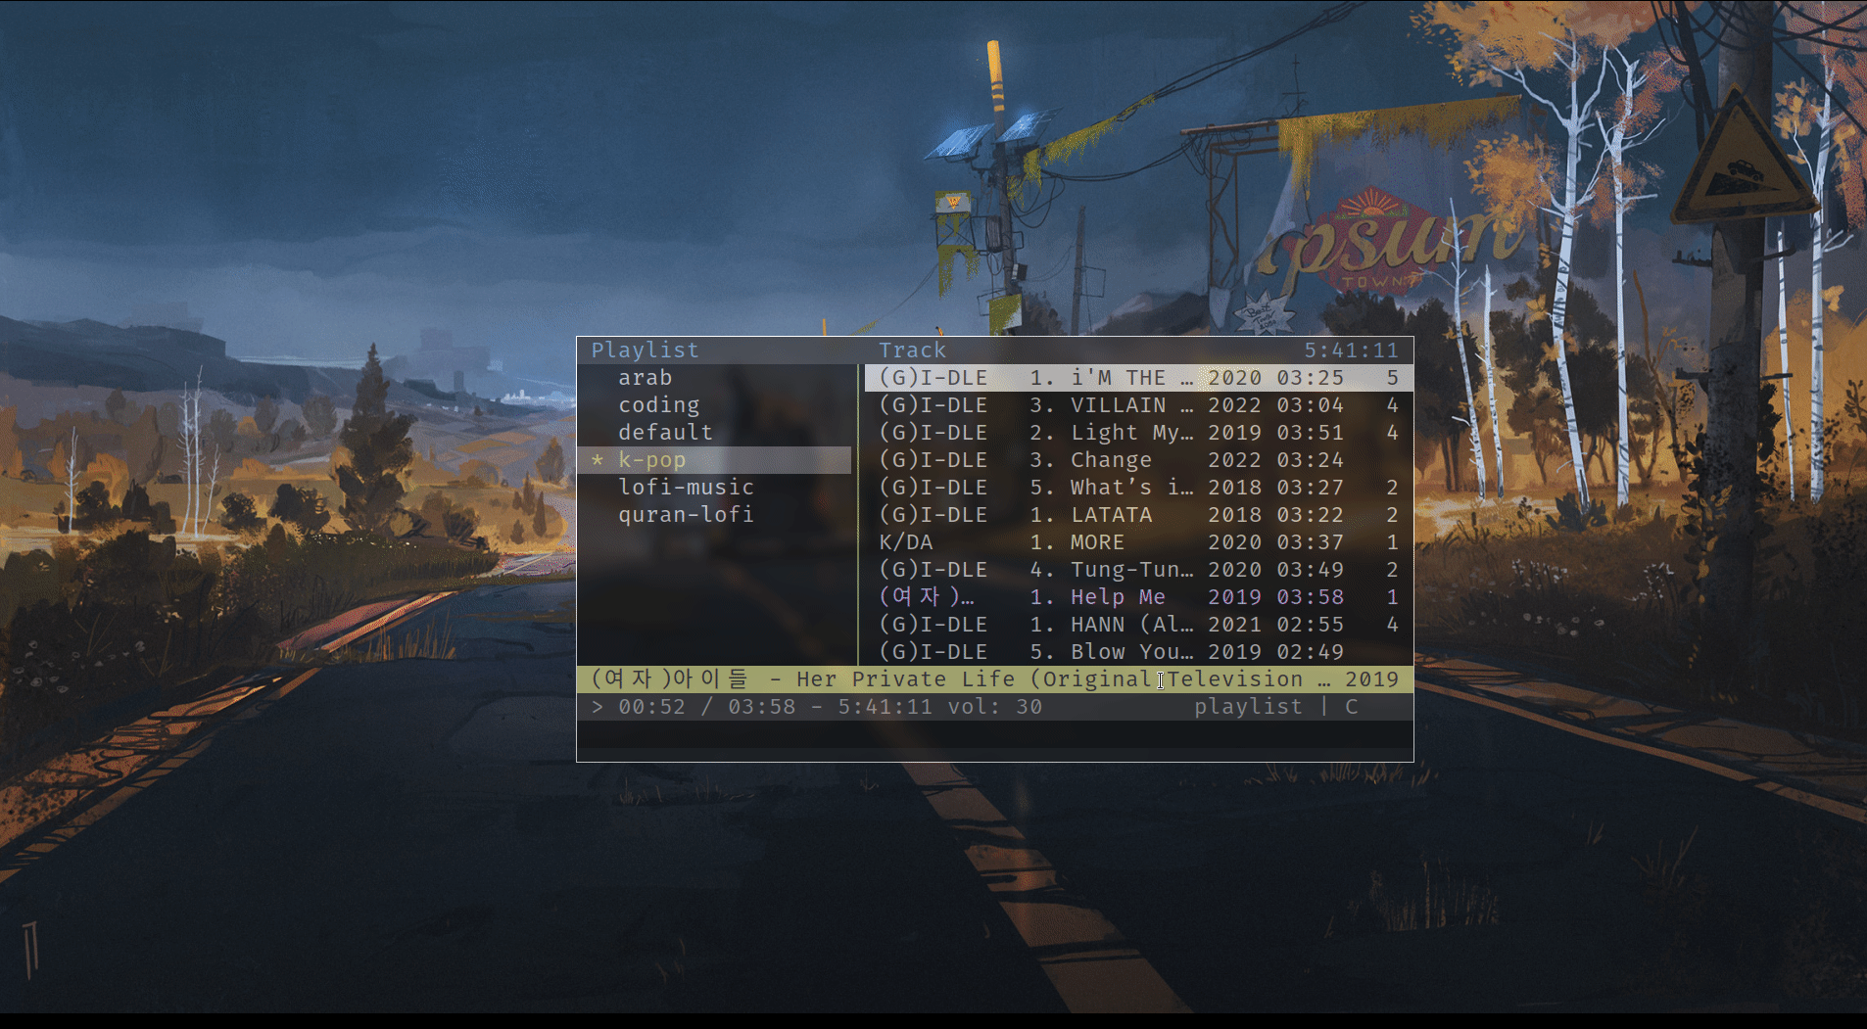
Task: Open the default playlist
Action: tap(665, 433)
